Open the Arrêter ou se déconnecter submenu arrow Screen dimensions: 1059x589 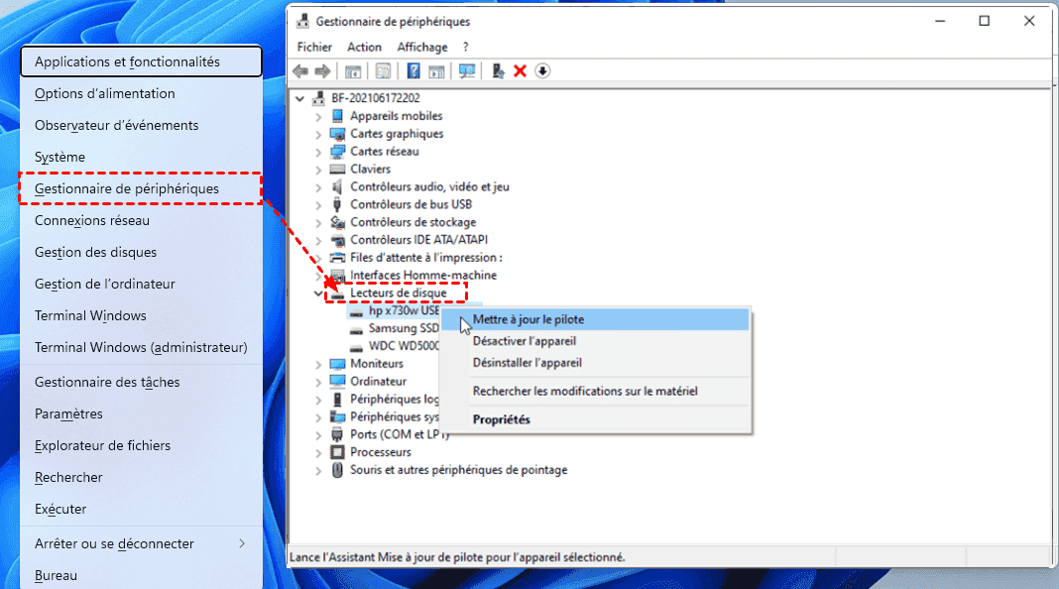point(242,543)
